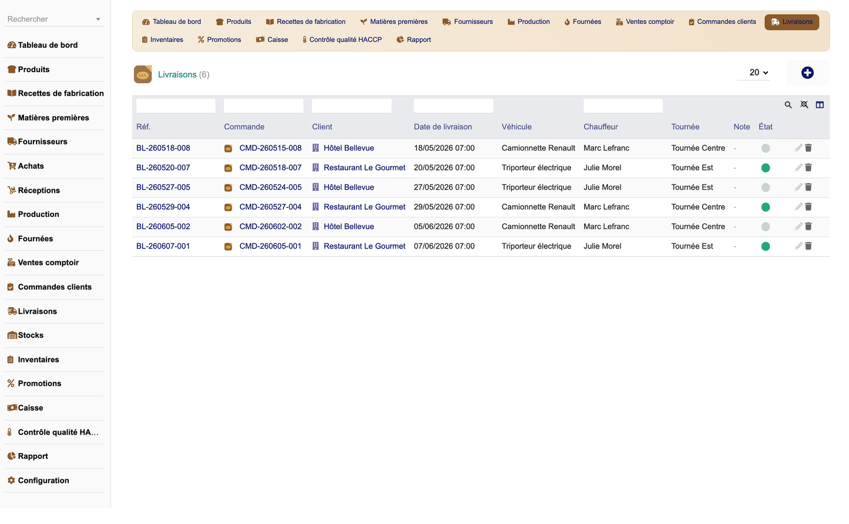Sort by Réf. column header

(x=143, y=127)
